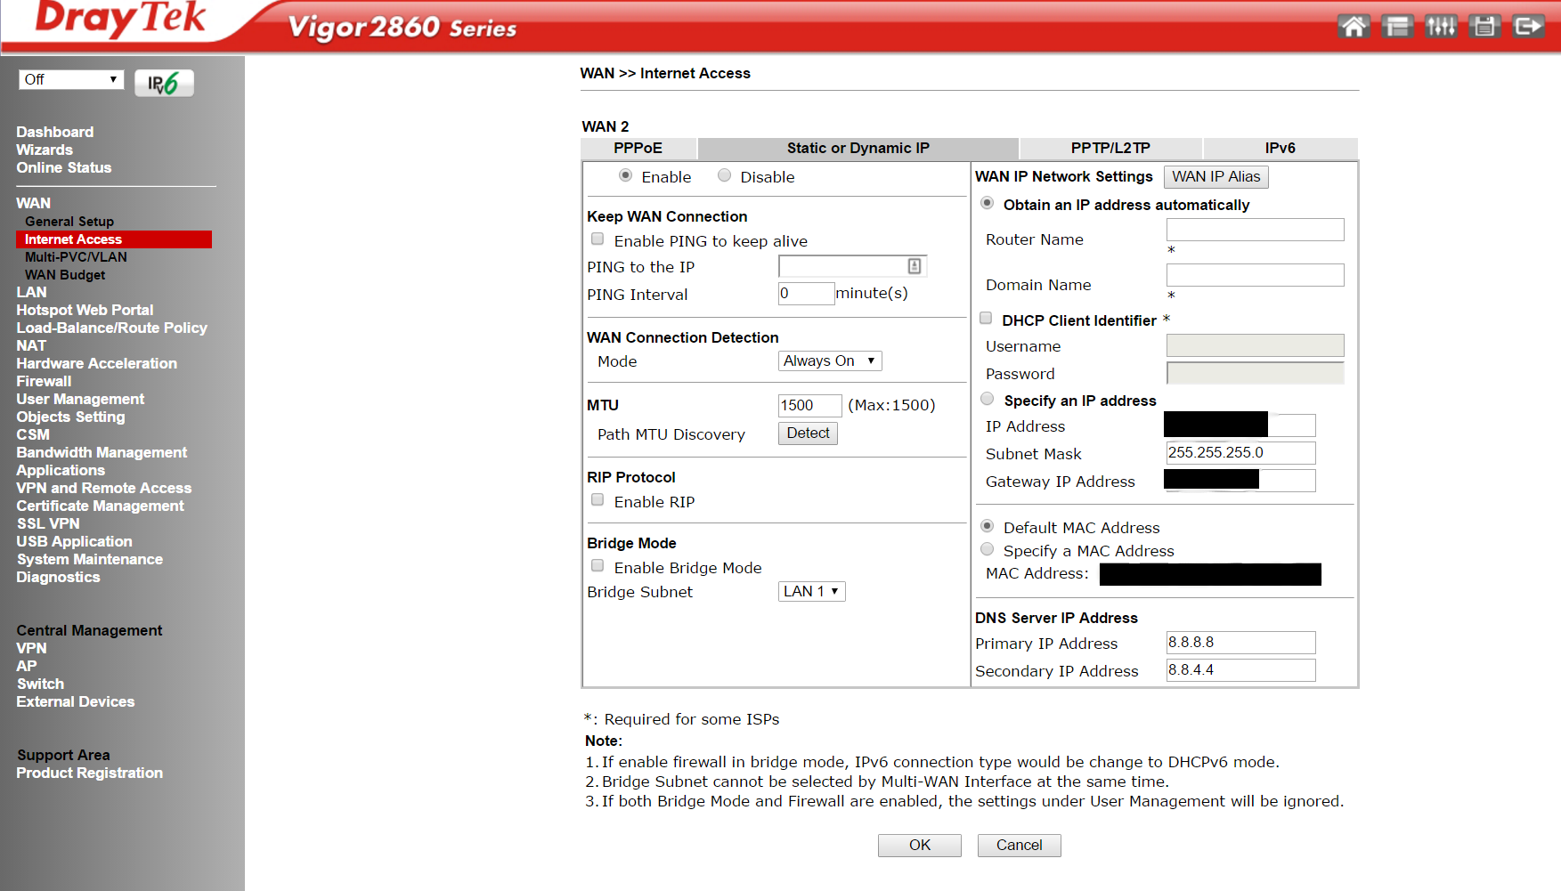Check the Enable RIP checkbox
Image resolution: width=1561 pixels, height=891 pixels.
pyautogui.click(x=598, y=500)
